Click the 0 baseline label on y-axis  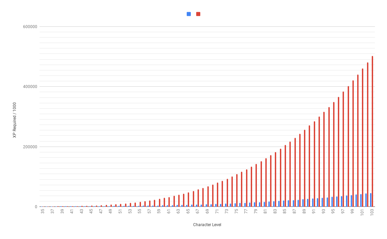37,207
